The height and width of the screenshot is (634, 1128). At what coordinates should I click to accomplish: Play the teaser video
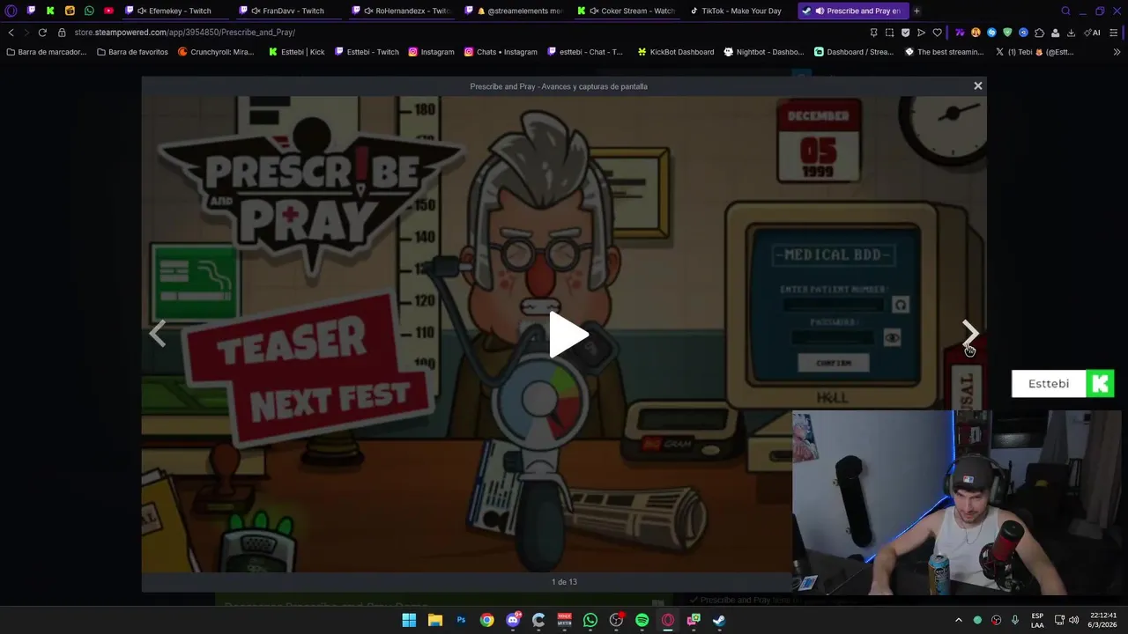[568, 335]
